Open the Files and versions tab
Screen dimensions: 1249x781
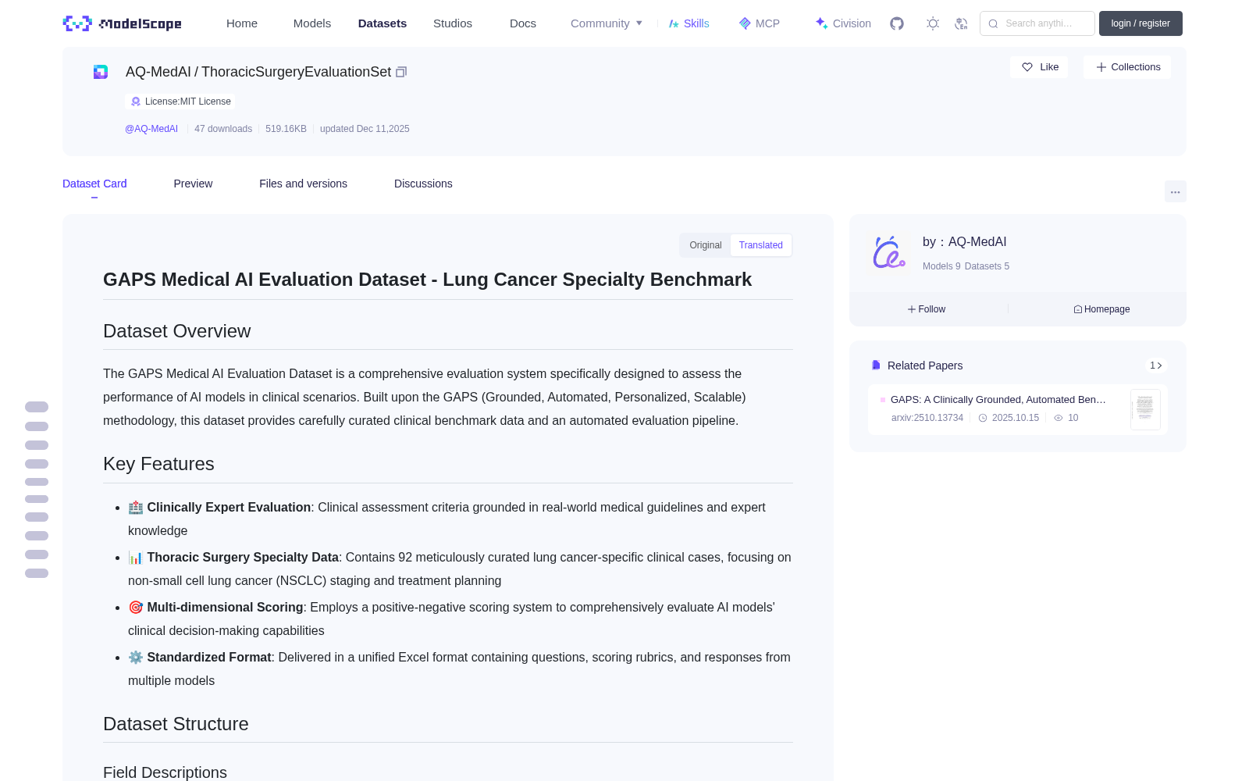point(303,184)
